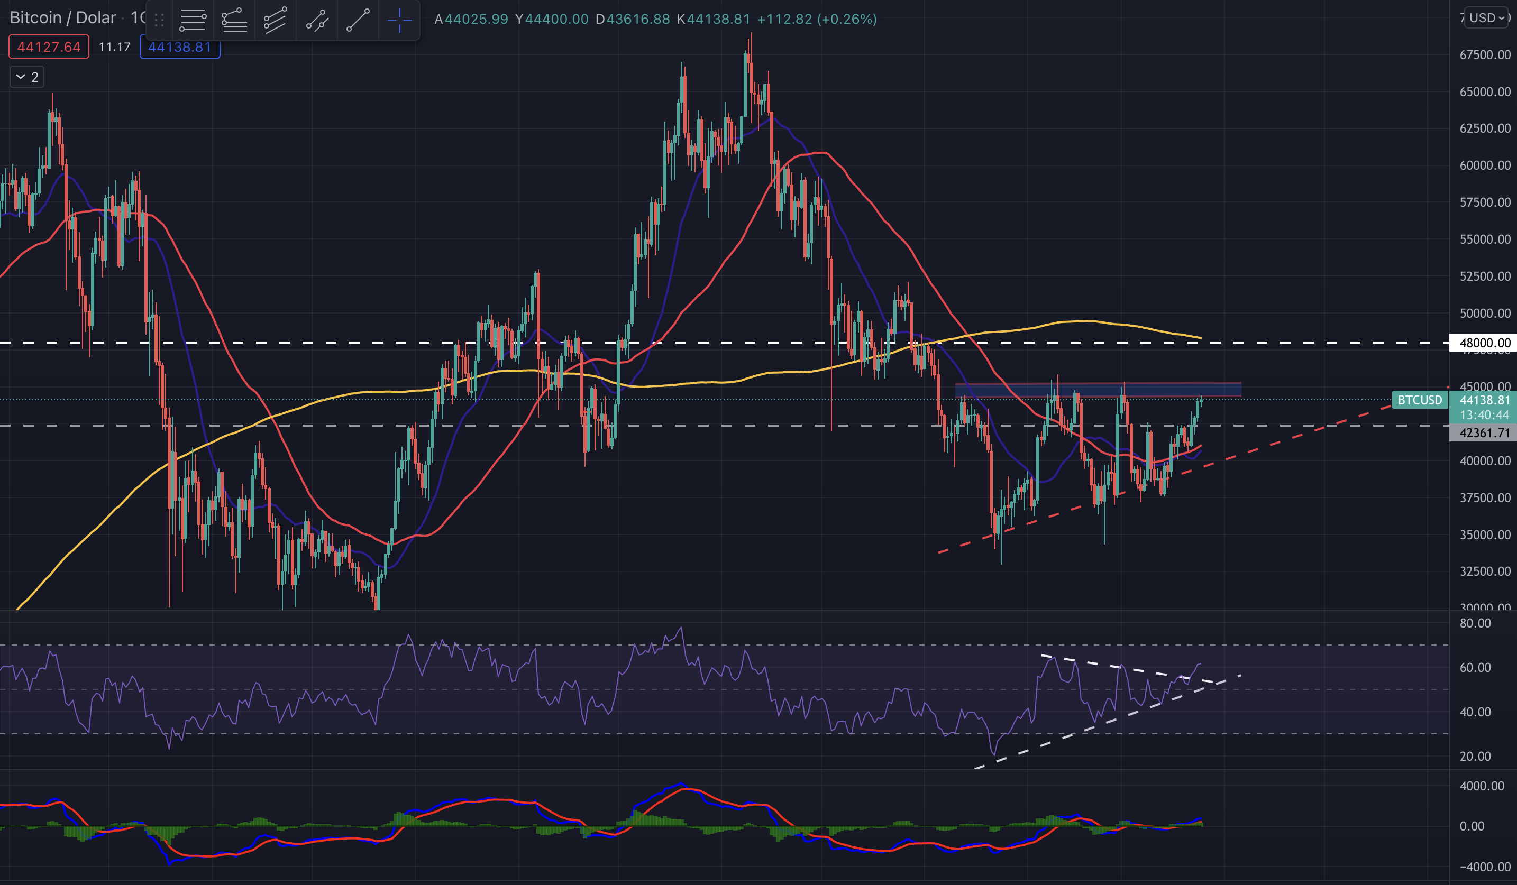Image resolution: width=1517 pixels, height=885 pixels.
Task: Click the 42361.71 horizontal line price label
Action: pos(1484,432)
